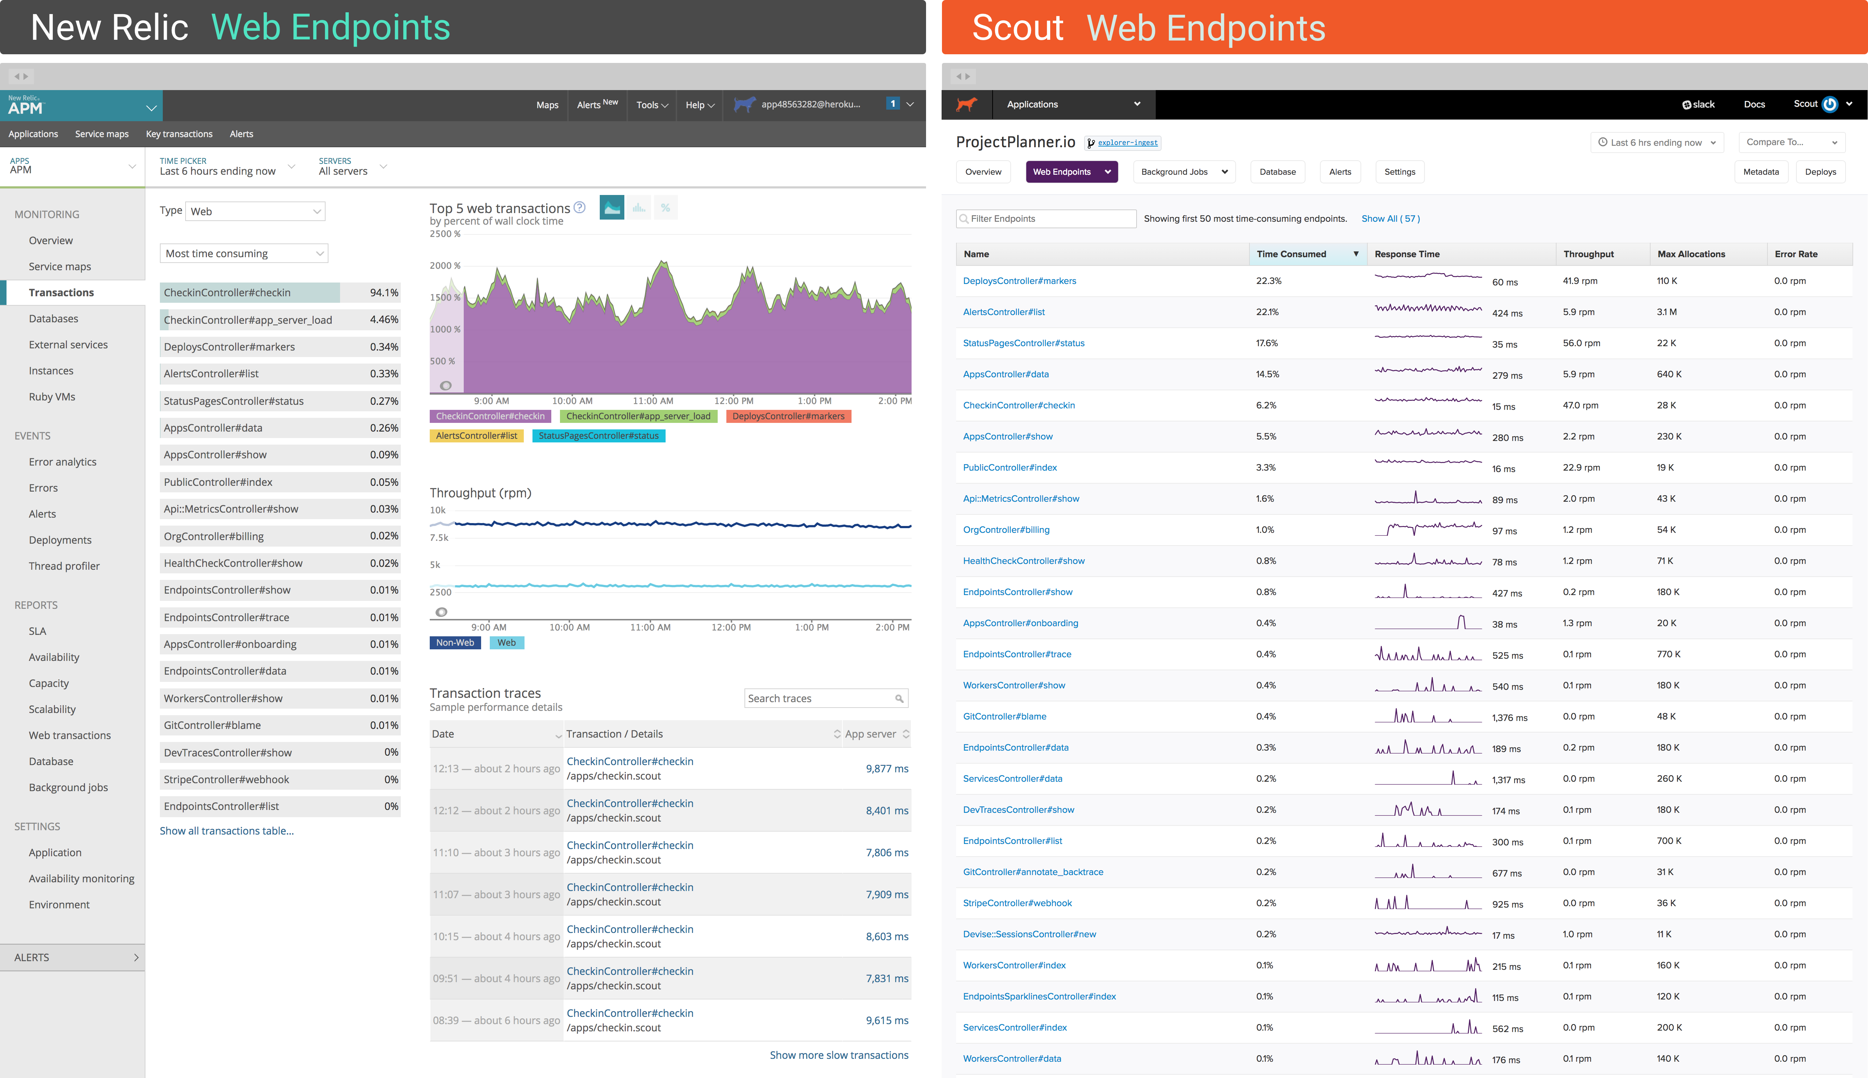The height and width of the screenshot is (1078, 1868).
Task: Click Show all transactions table link
Action: 226,830
